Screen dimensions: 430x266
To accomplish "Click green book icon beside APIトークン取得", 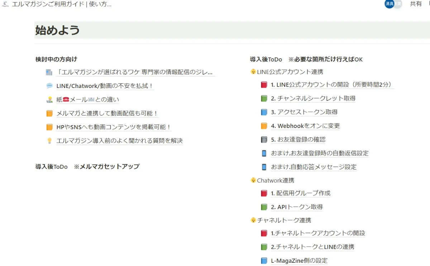I will (x=264, y=207).
